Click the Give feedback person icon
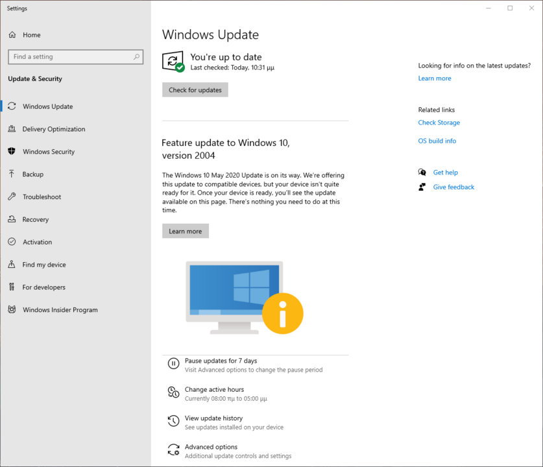Viewport: 543px width, 467px height. coord(422,187)
